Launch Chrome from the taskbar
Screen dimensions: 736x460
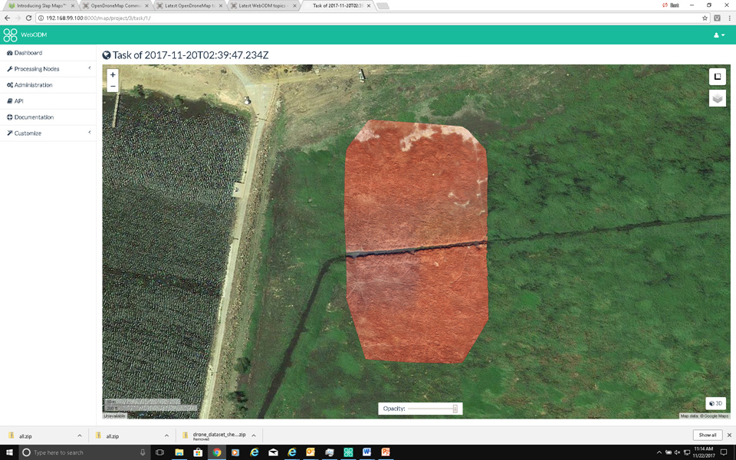tap(216, 453)
